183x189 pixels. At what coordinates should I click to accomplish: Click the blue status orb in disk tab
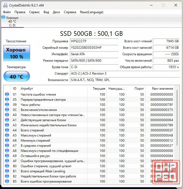coord(3,17)
